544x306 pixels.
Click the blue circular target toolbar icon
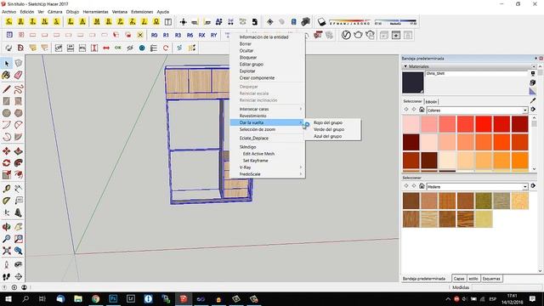click(x=142, y=48)
